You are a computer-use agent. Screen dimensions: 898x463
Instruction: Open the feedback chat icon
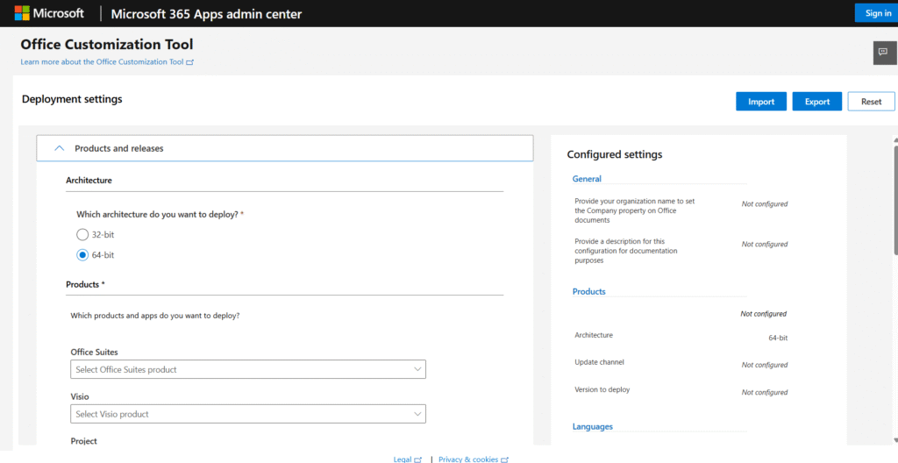[x=882, y=52]
